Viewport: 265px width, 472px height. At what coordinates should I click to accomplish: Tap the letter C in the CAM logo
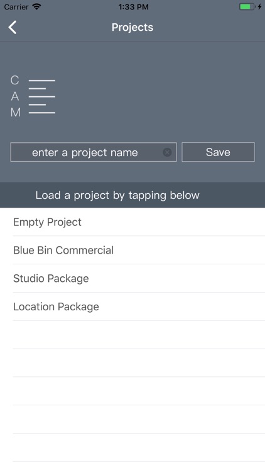[14, 81]
